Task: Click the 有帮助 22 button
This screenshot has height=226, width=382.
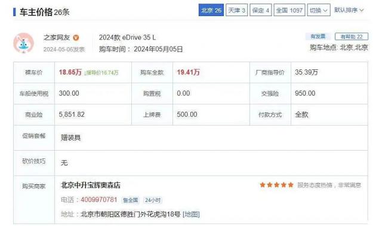Action: coord(352,36)
